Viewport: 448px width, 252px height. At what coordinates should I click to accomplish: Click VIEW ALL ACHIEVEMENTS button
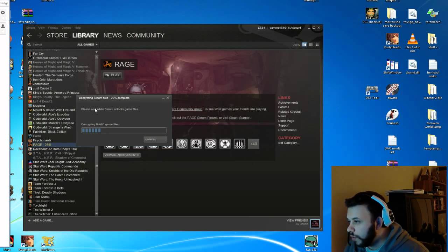tap(121, 155)
